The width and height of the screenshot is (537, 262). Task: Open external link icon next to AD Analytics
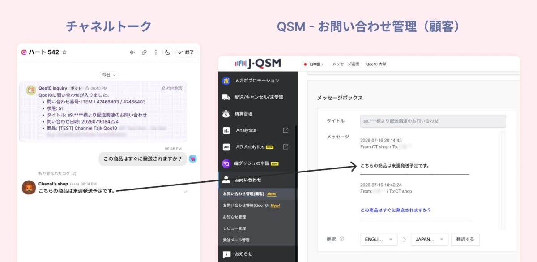(x=286, y=146)
